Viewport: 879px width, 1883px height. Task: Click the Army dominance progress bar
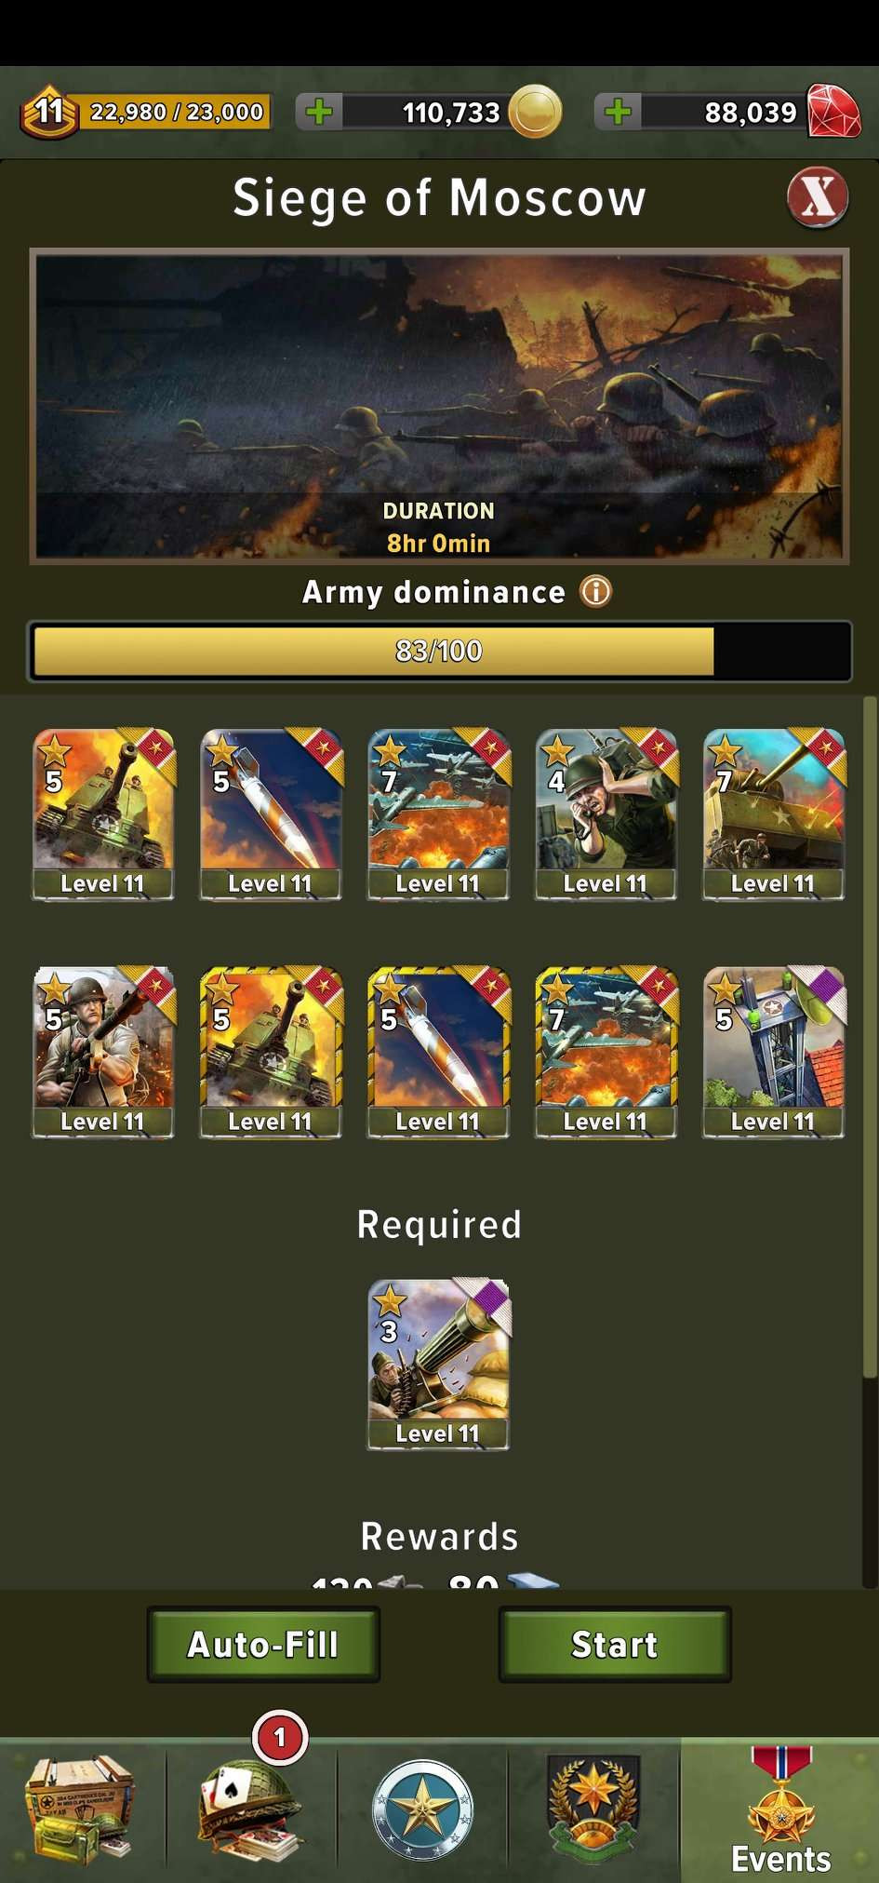tap(439, 651)
